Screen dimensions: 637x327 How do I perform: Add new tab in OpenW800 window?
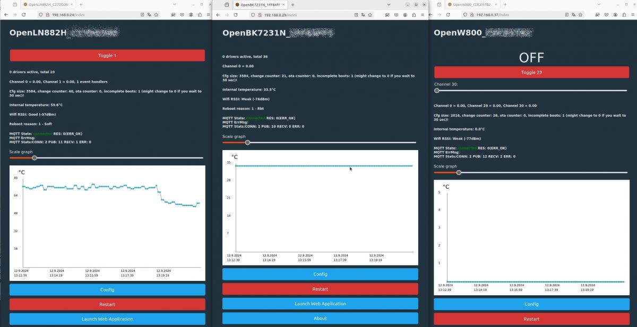point(505,4)
